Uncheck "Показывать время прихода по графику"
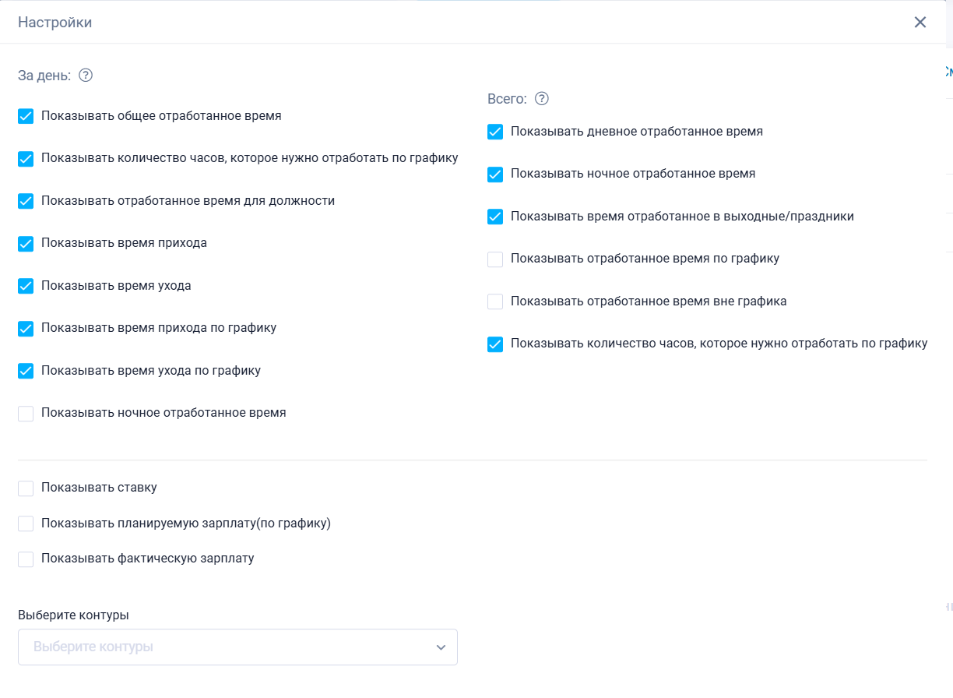This screenshot has height=698, width=953. pos(26,329)
